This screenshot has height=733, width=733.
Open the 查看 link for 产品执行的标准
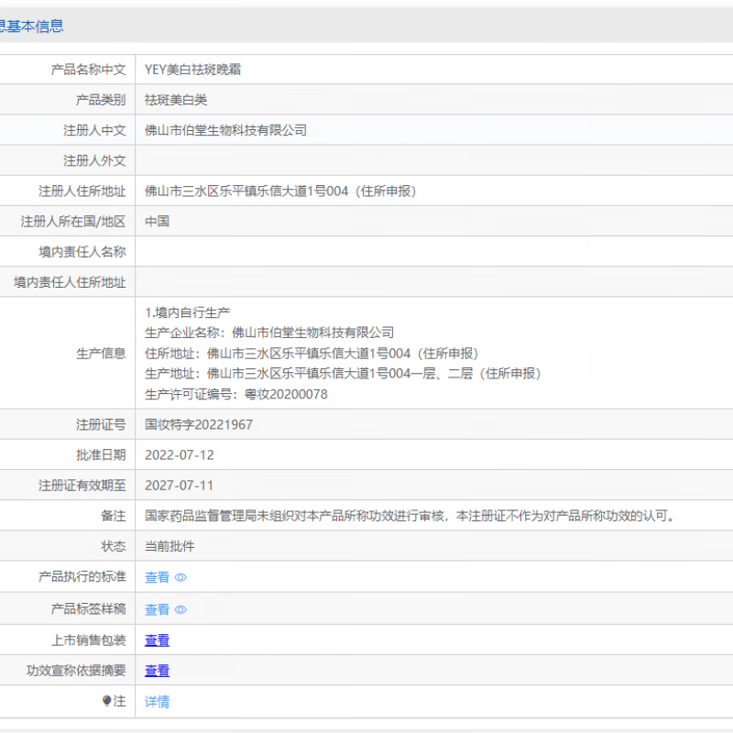157,577
